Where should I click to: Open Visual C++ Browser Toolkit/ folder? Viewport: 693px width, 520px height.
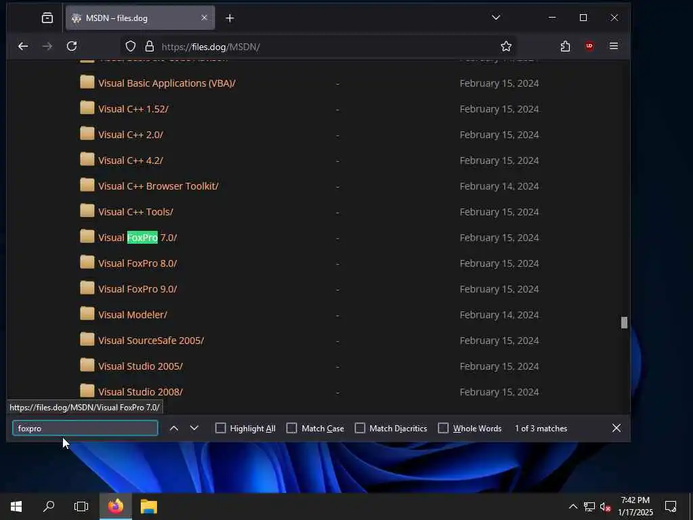158,186
